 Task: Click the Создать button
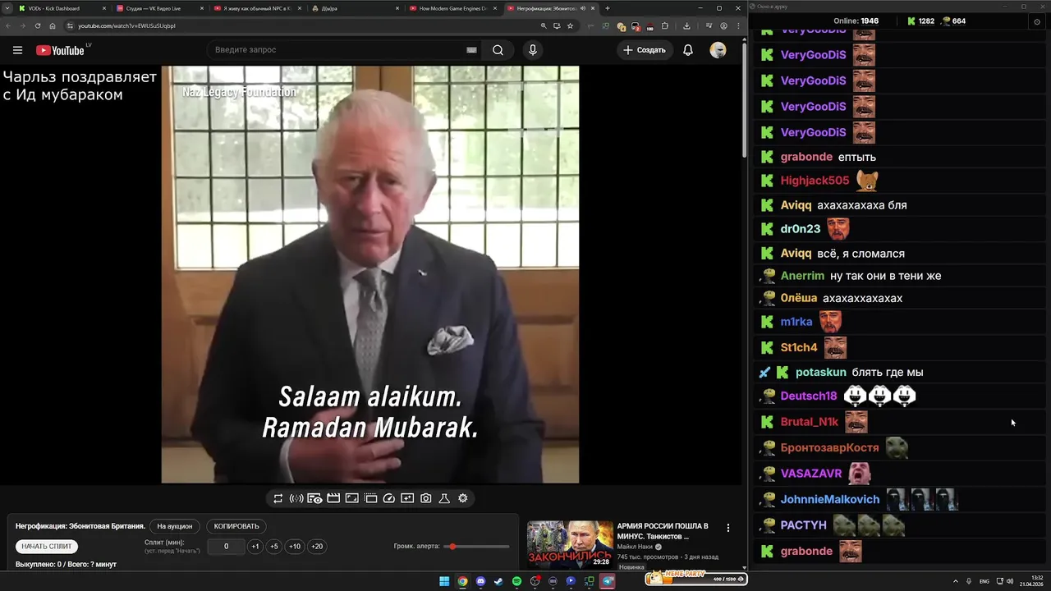(x=645, y=50)
